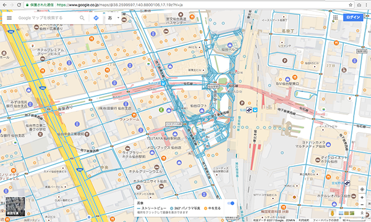This screenshot has width=371, height=222.
Task: Toggle the Street View imagery layer switch
Action: click(x=231, y=203)
